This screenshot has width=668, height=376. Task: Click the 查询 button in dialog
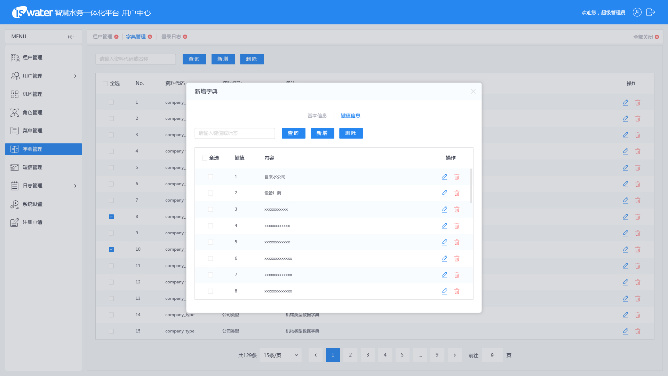click(x=293, y=133)
